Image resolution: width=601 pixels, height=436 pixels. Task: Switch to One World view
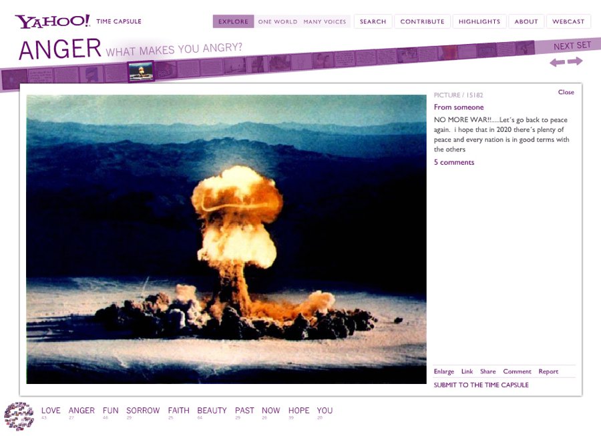pyautogui.click(x=278, y=21)
